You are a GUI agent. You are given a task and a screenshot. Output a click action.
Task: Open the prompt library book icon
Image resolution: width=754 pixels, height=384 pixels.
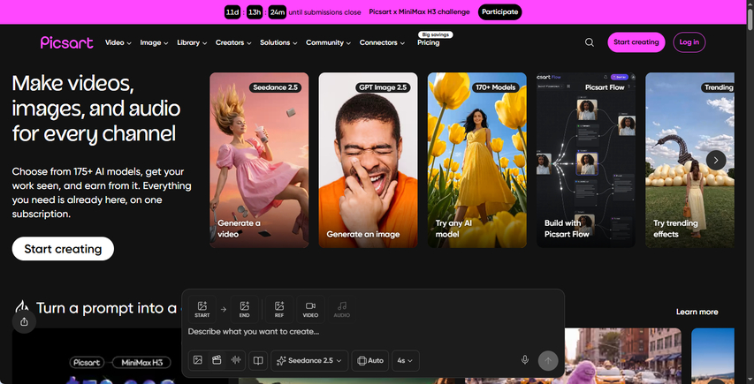pyautogui.click(x=258, y=360)
